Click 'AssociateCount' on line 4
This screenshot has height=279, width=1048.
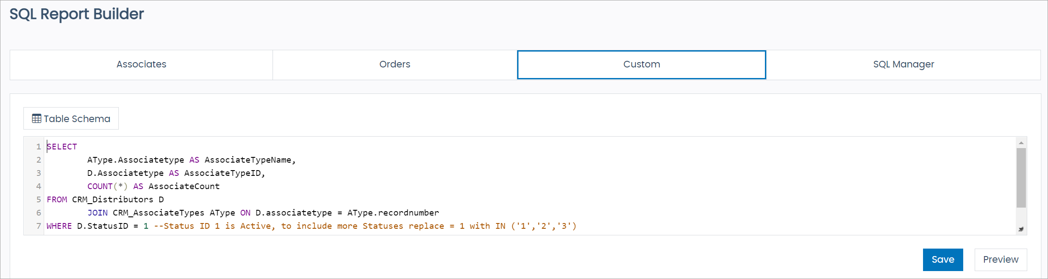click(184, 186)
